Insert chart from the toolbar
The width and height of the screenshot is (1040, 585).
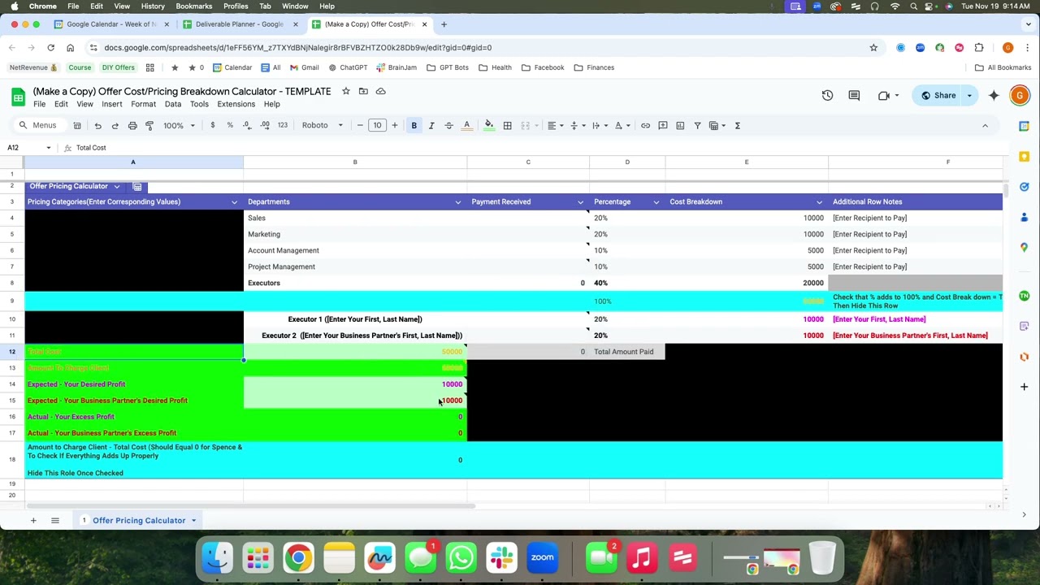[x=680, y=125]
